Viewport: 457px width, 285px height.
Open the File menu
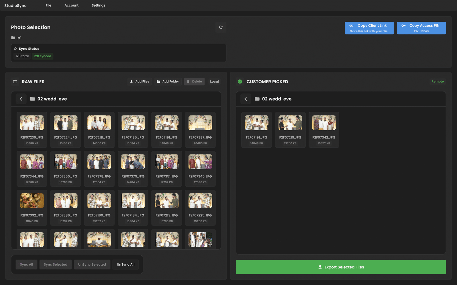(x=49, y=5)
